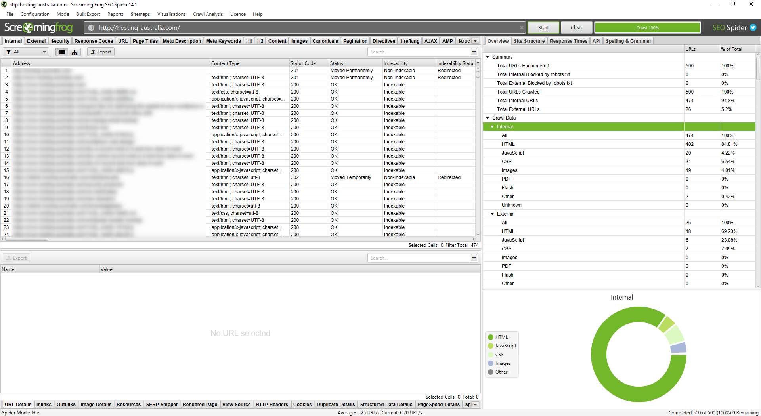Click the lower panel Export button
This screenshot has height=416, width=761.
tap(17, 258)
